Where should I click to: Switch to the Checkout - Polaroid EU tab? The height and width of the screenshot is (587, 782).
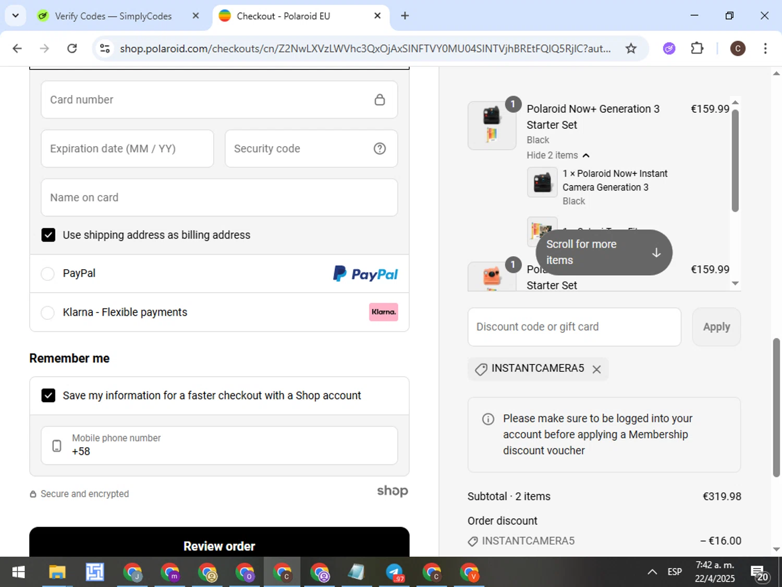point(300,16)
